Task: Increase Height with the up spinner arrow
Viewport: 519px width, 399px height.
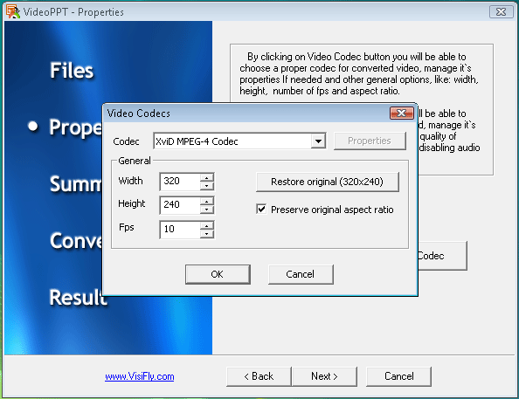Action: [207, 201]
